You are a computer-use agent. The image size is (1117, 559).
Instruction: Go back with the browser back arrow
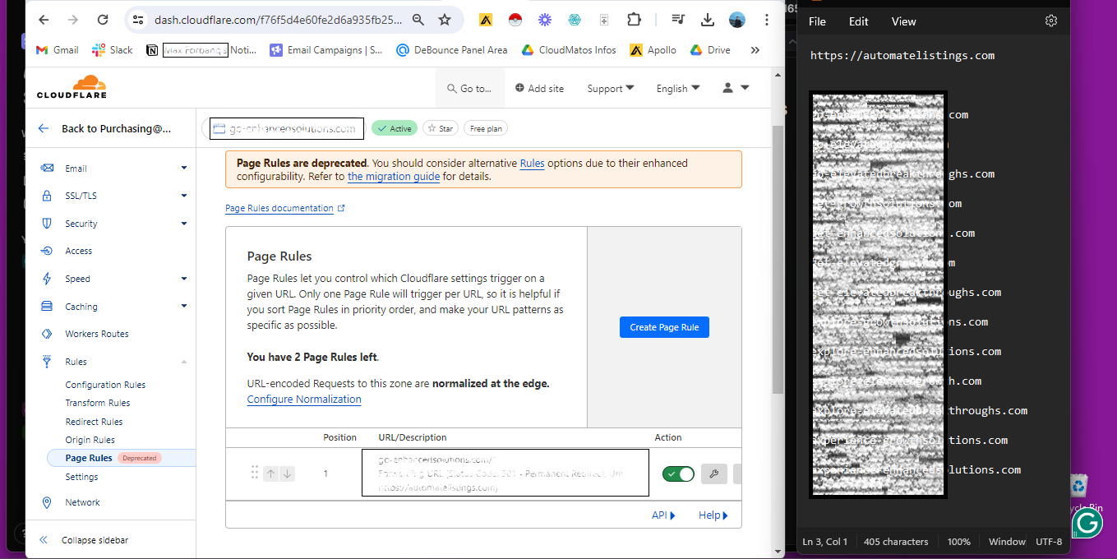tap(44, 20)
